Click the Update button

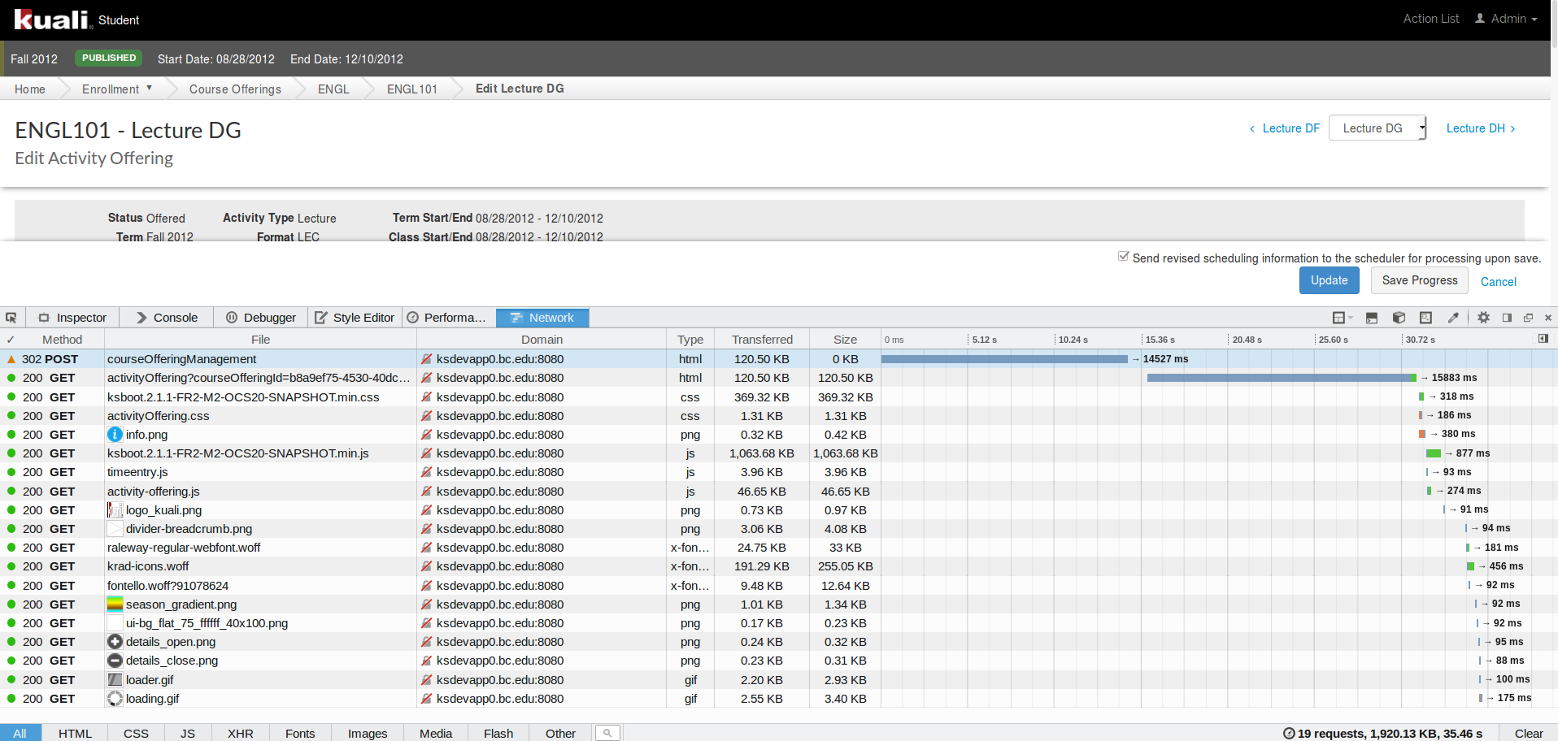1329,280
